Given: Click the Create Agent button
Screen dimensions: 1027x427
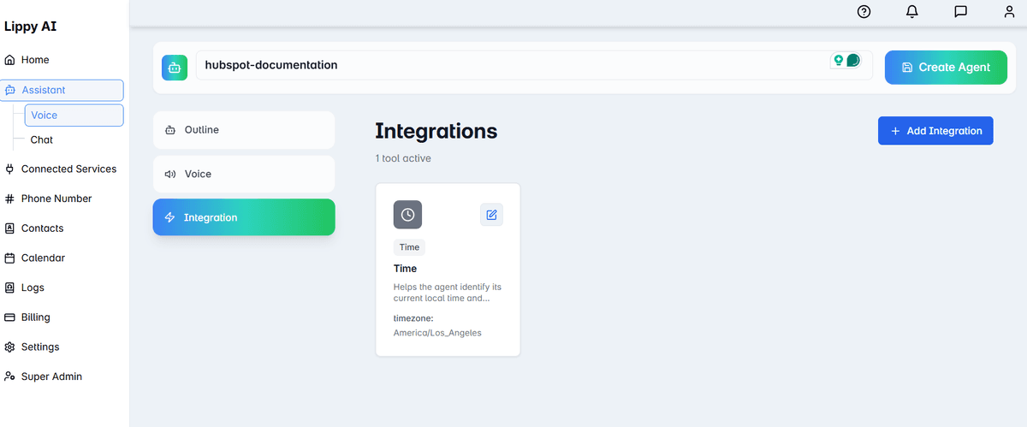Looking at the screenshot, I should pyautogui.click(x=946, y=67).
